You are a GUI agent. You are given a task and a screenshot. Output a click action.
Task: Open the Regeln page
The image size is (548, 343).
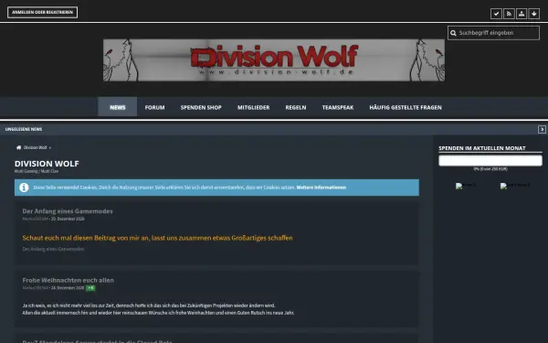click(296, 107)
